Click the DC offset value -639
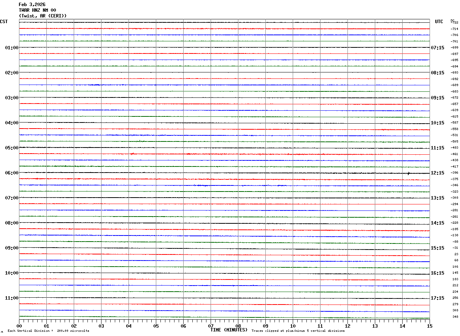Screen dimensions: 460x336 pyautogui.click(x=455, y=110)
